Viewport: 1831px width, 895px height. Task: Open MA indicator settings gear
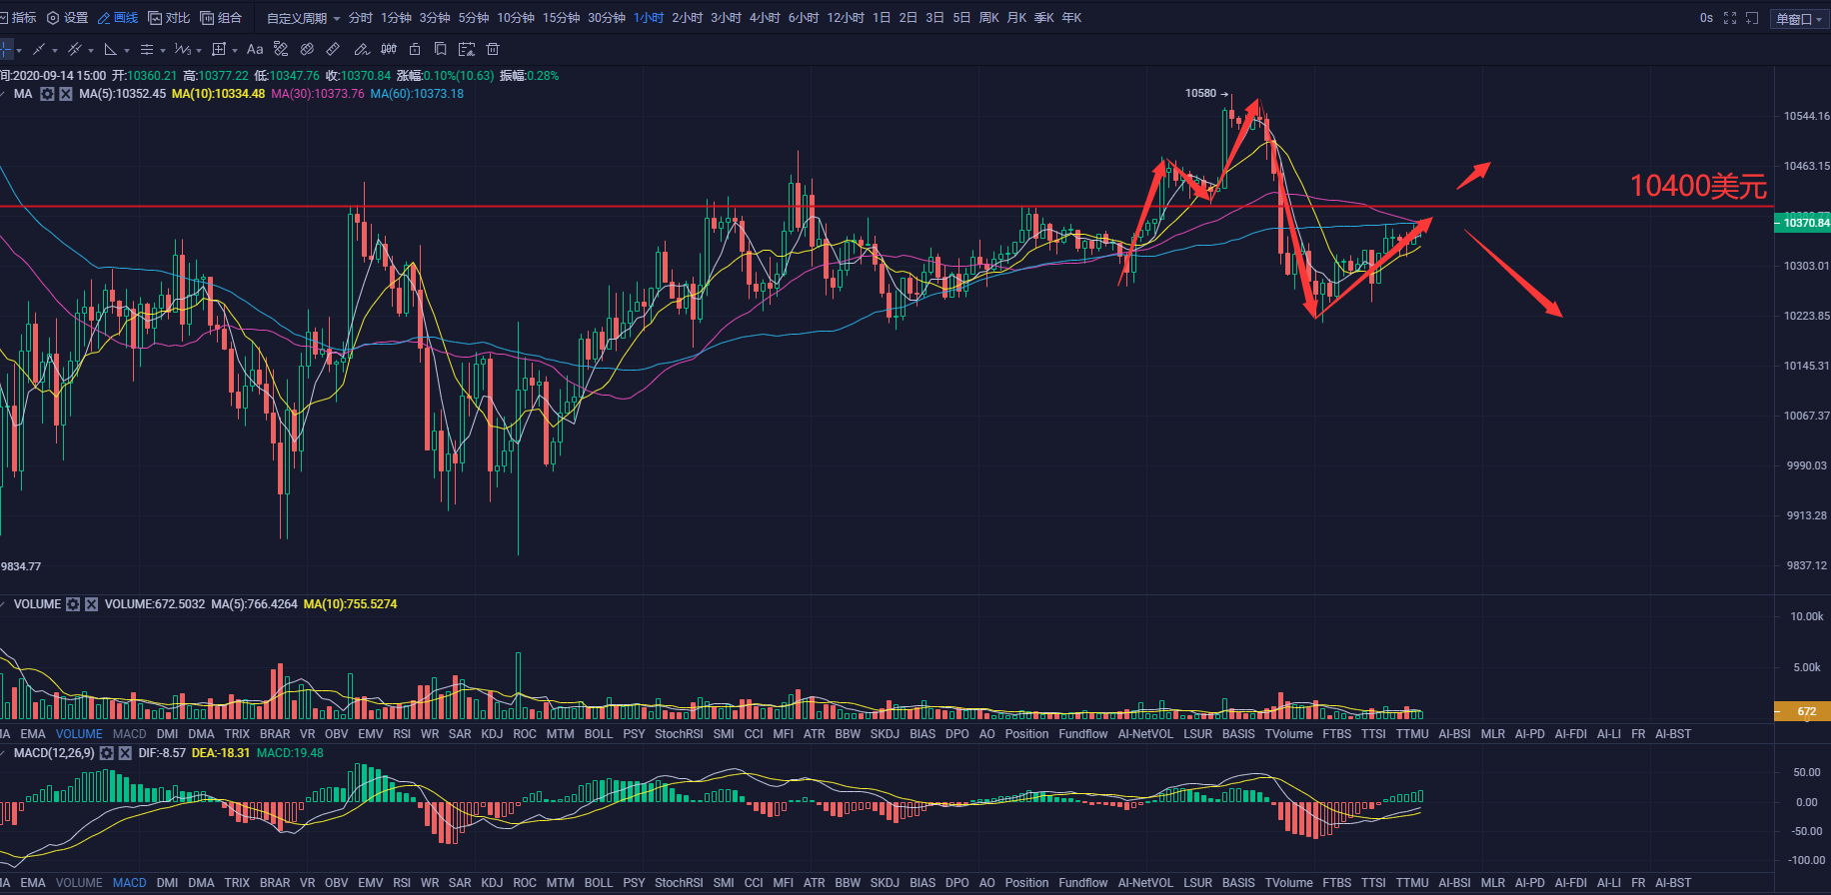pyautogui.click(x=47, y=94)
